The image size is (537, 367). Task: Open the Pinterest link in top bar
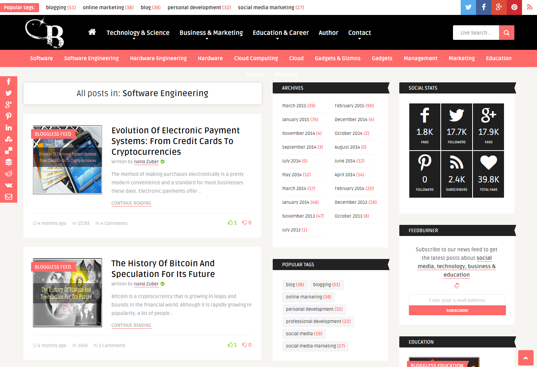pos(514,7)
